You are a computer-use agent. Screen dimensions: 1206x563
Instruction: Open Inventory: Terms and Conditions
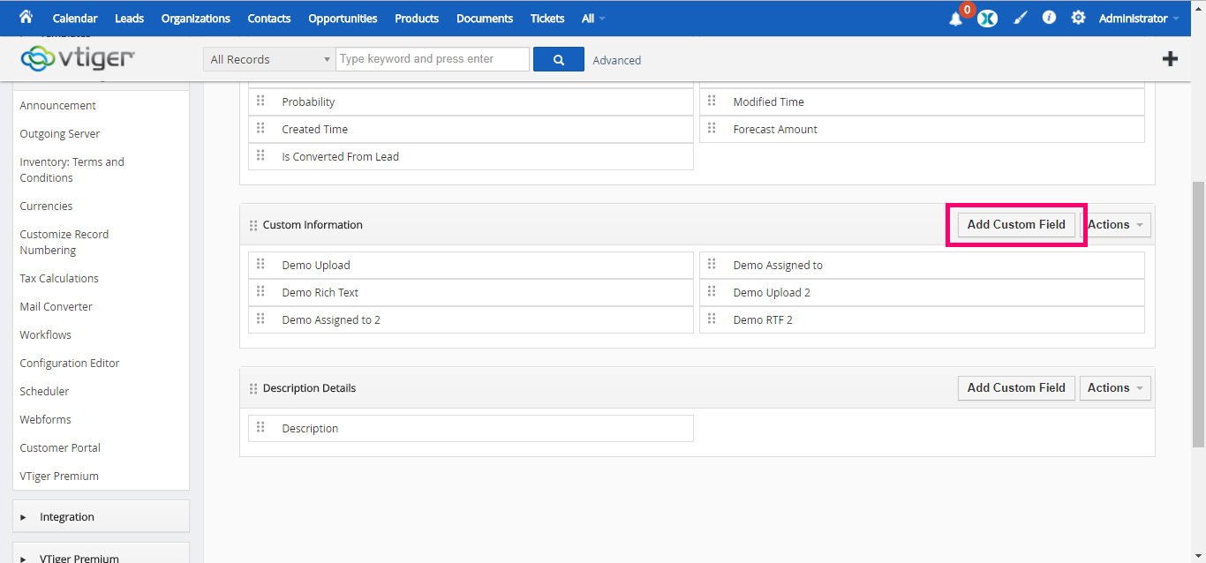click(x=72, y=169)
